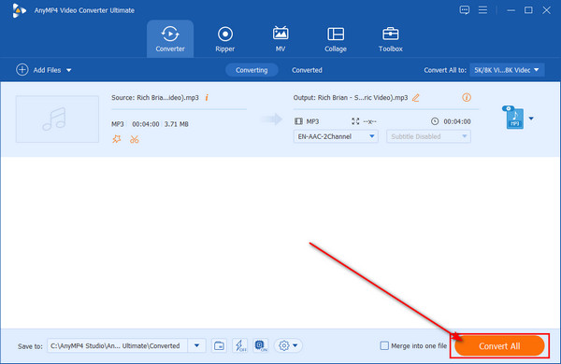Open the Converter tab
Viewport: 561px width, 364px height.
click(170, 38)
